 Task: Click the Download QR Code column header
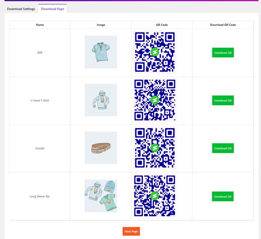(x=223, y=24)
